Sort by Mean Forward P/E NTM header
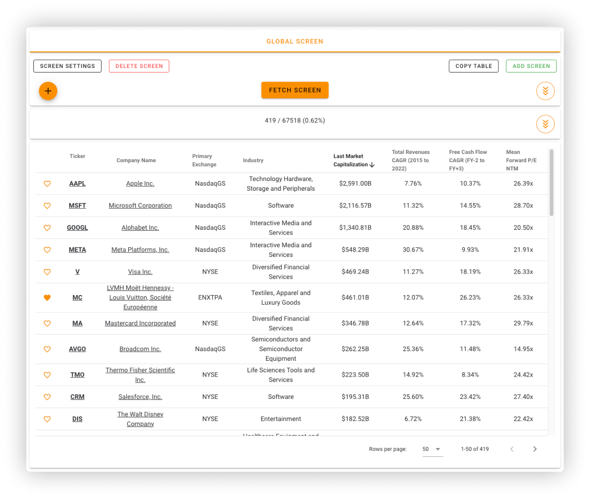 point(522,160)
